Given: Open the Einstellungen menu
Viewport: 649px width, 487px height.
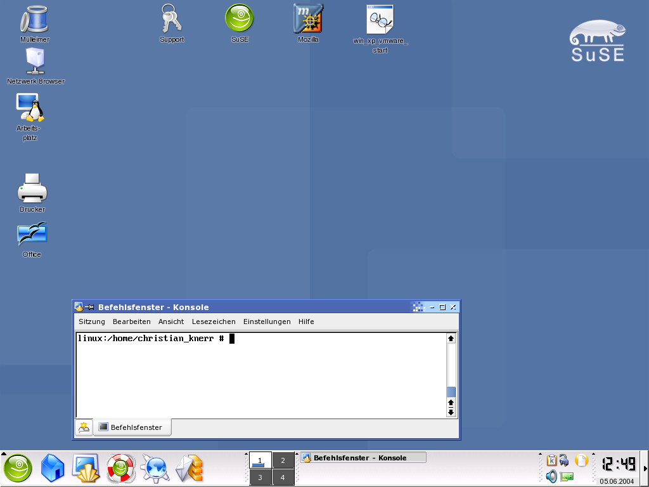Looking at the screenshot, I should click(x=267, y=321).
